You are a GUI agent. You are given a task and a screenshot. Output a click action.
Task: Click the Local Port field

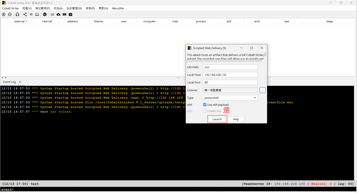pyautogui.click(x=230, y=82)
